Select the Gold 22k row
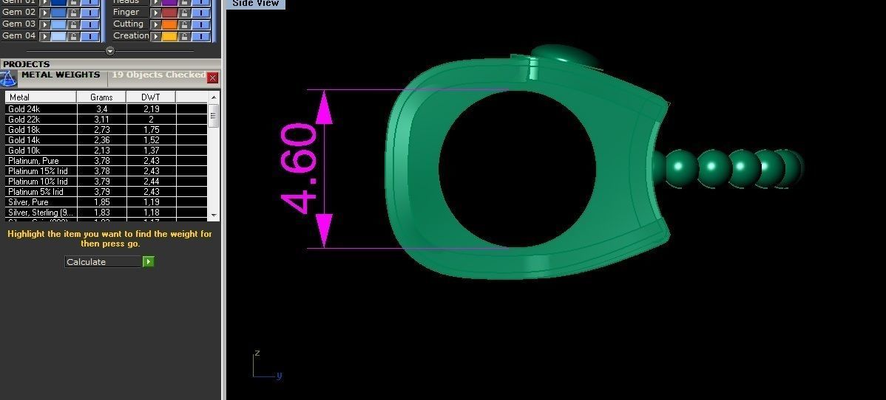The height and width of the screenshot is (400, 886). click(x=106, y=119)
